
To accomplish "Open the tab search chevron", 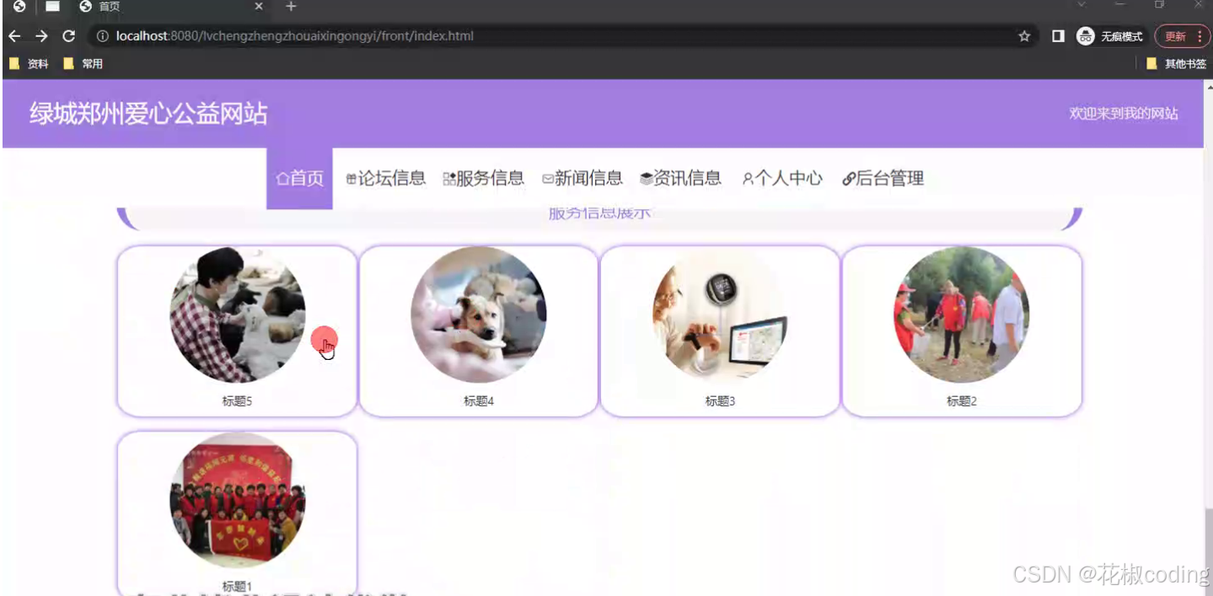I will (x=1083, y=5).
